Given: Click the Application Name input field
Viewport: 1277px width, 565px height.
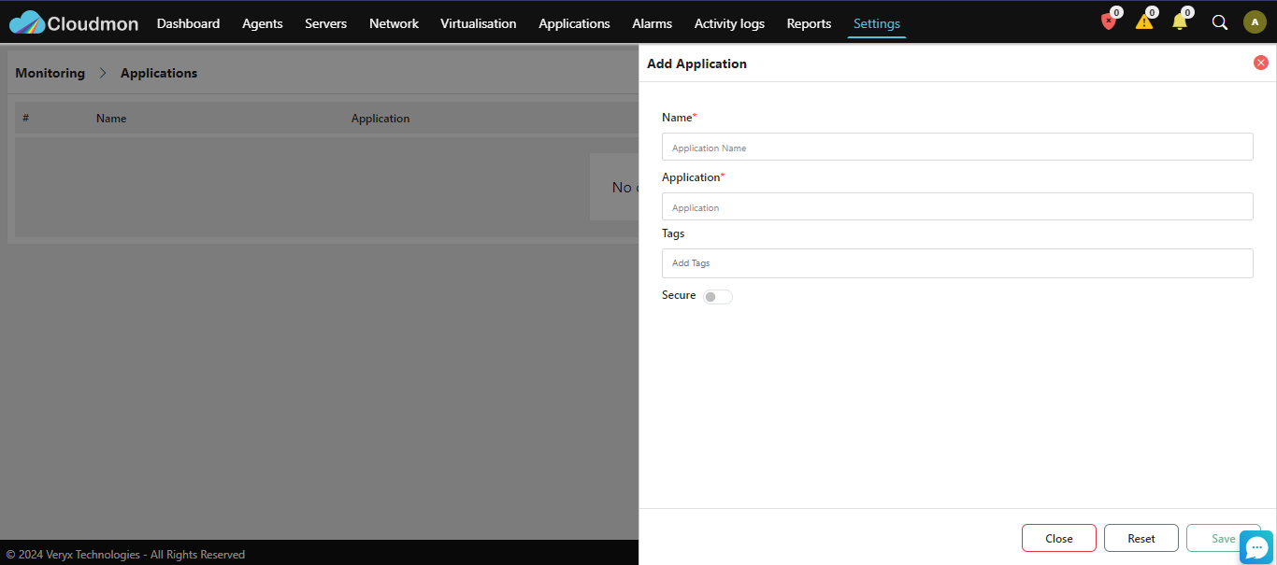Looking at the screenshot, I should point(957,147).
